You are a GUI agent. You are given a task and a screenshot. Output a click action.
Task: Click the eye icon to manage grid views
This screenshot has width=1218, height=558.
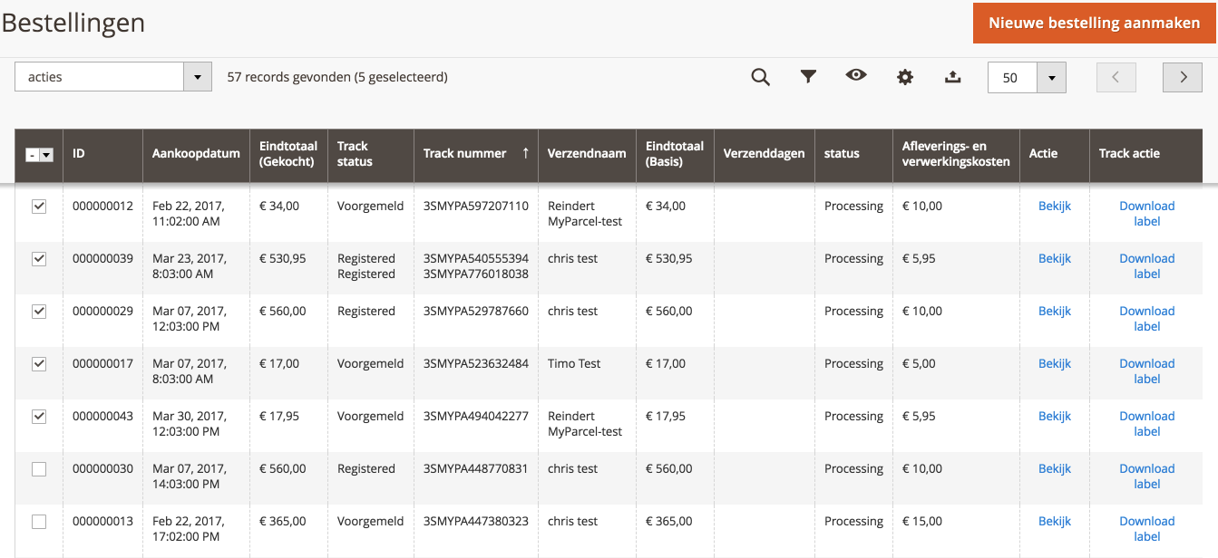click(x=856, y=76)
